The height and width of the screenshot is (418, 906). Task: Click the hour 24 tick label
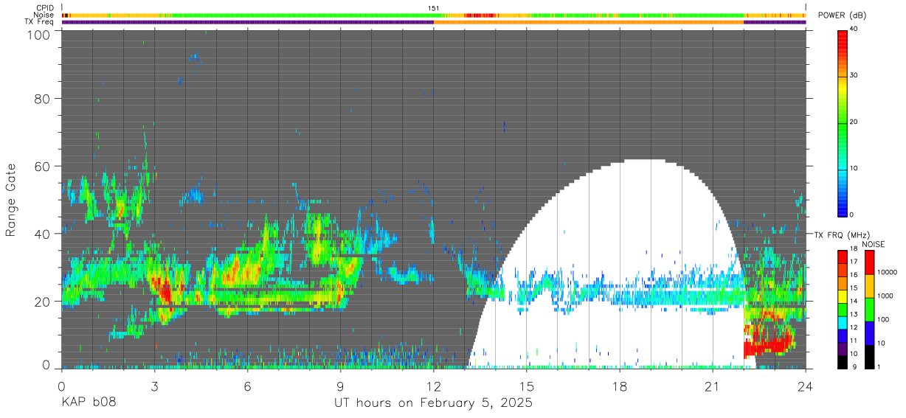806,387
